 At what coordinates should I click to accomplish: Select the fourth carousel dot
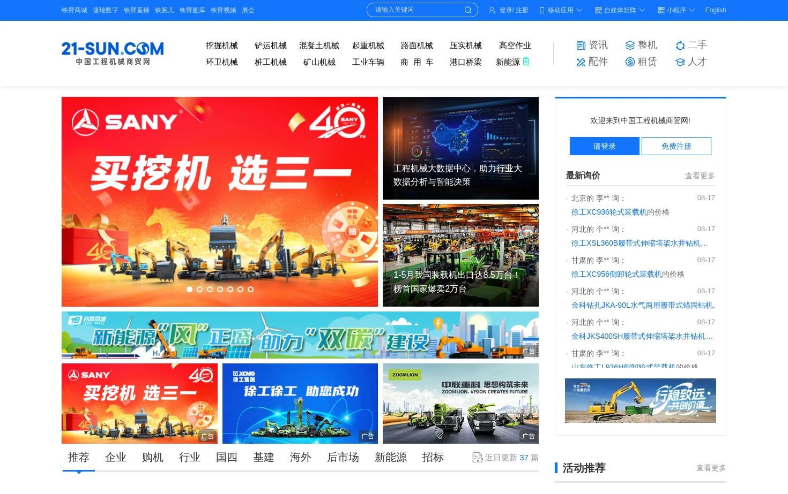point(220,289)
